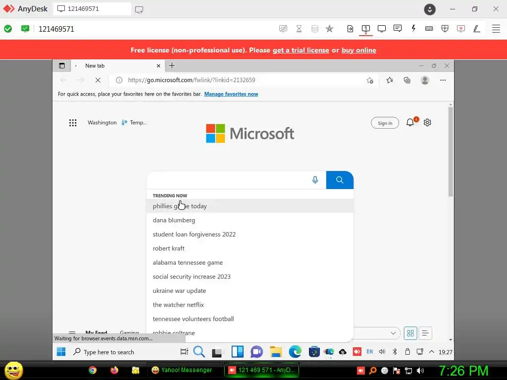
Task: Select 'student loan forgiveness 2022' suggestion
Action: (250, 234)
